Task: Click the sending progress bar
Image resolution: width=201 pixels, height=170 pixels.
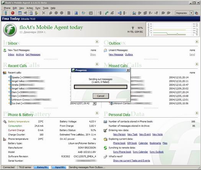Action: pyautogui.click(x=101, y=87)
